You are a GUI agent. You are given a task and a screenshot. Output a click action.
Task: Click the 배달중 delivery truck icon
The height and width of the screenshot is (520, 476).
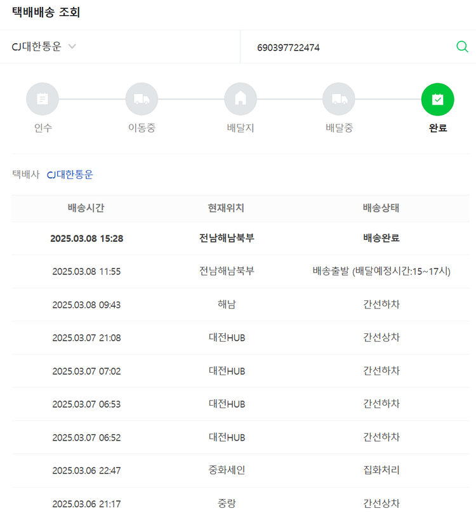pos(339,99)
